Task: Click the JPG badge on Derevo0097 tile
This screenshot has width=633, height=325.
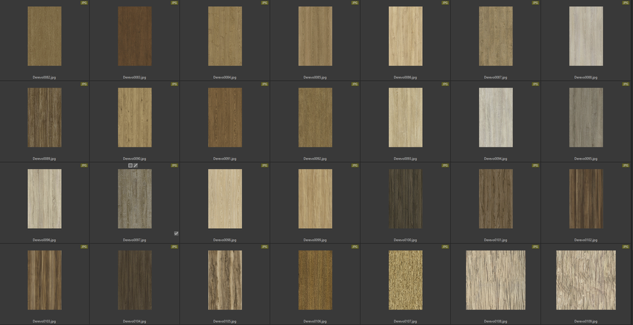Action: [x=174, y=165]
